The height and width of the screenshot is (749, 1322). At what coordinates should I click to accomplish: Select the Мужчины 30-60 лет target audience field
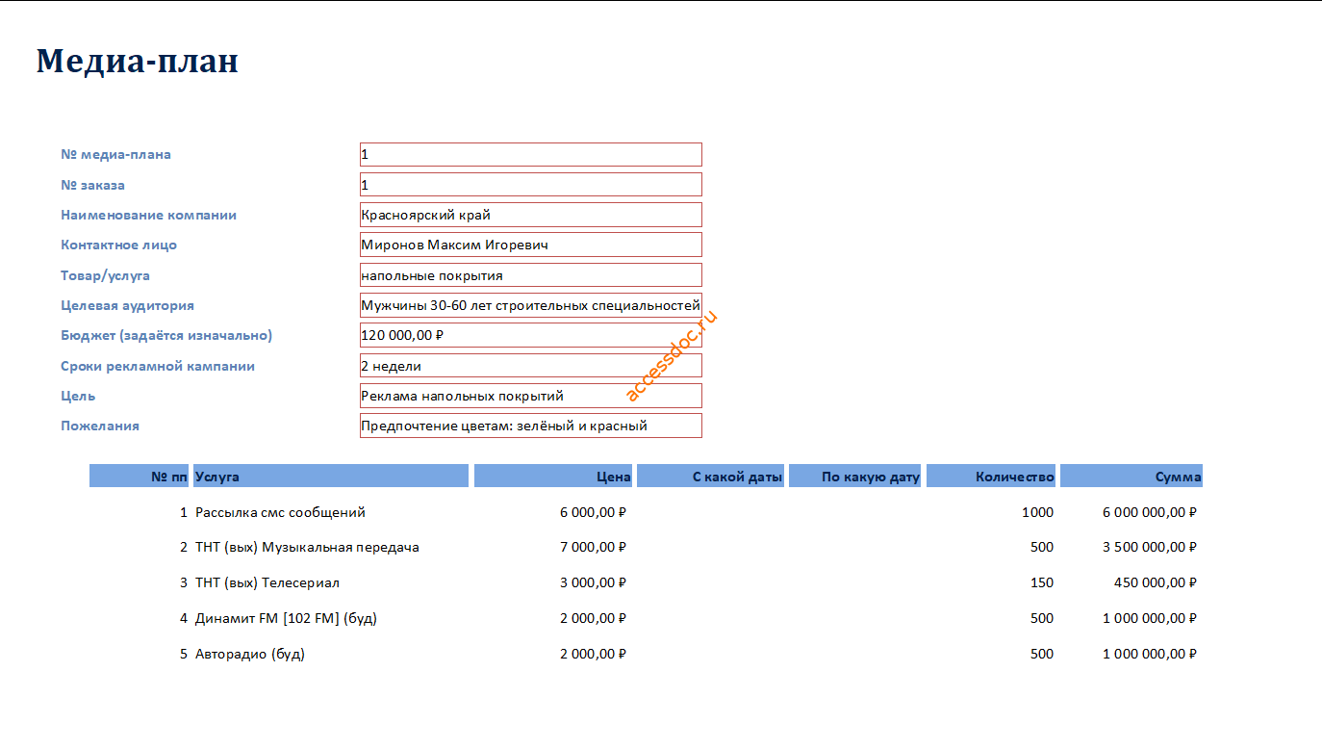pos(531,305)
